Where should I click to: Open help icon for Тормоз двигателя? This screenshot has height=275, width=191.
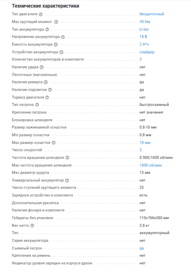point(47,97)
